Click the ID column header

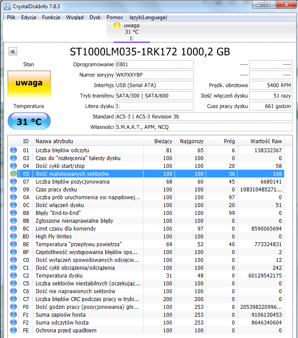coord(26,141)
